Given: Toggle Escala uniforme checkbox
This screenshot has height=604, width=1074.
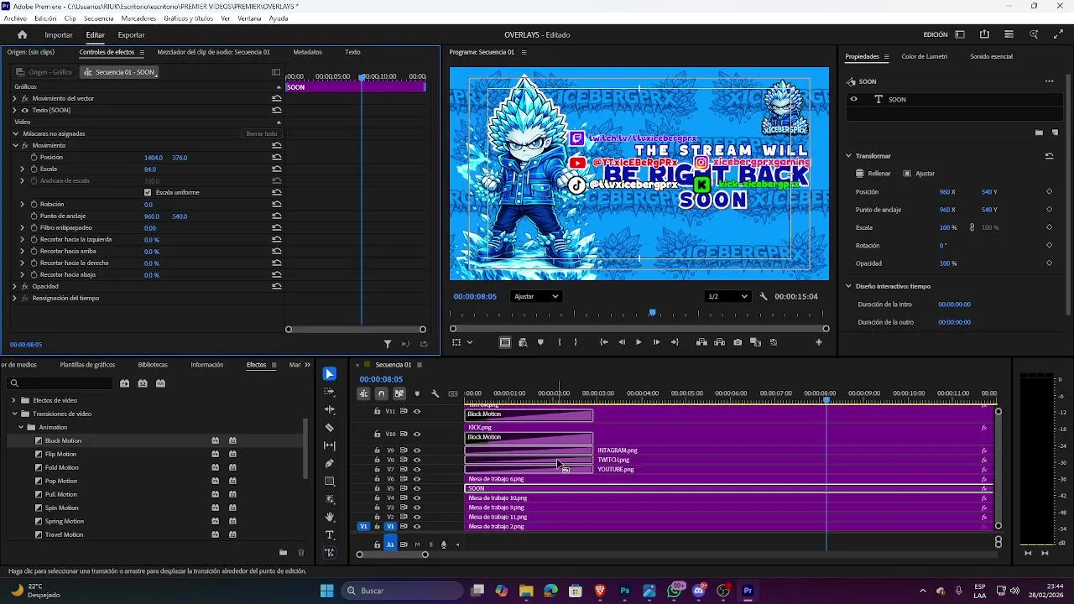Looking at the screenshot, I should (148, 192).
